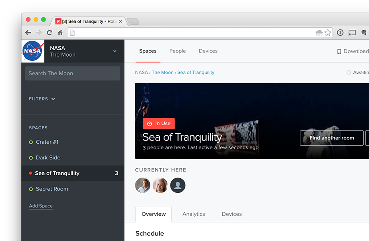
Task: Open a new browser tab
Action: click(x=133, y=21)
